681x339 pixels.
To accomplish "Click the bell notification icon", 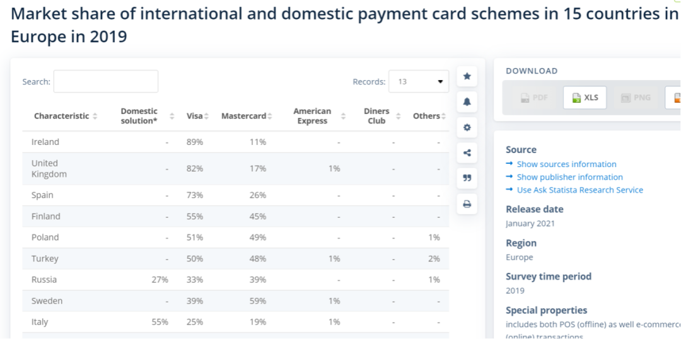I will point(467,102).
